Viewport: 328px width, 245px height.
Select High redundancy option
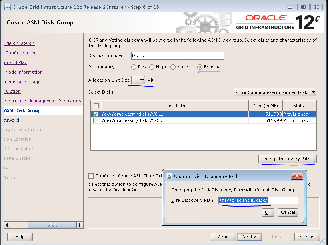point(152,67)
